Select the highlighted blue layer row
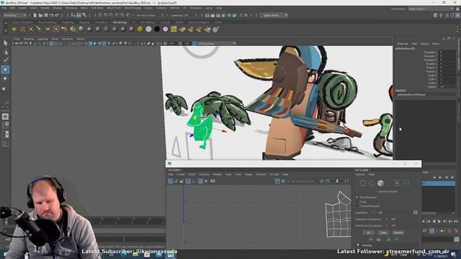 click(x=439, y=183)
